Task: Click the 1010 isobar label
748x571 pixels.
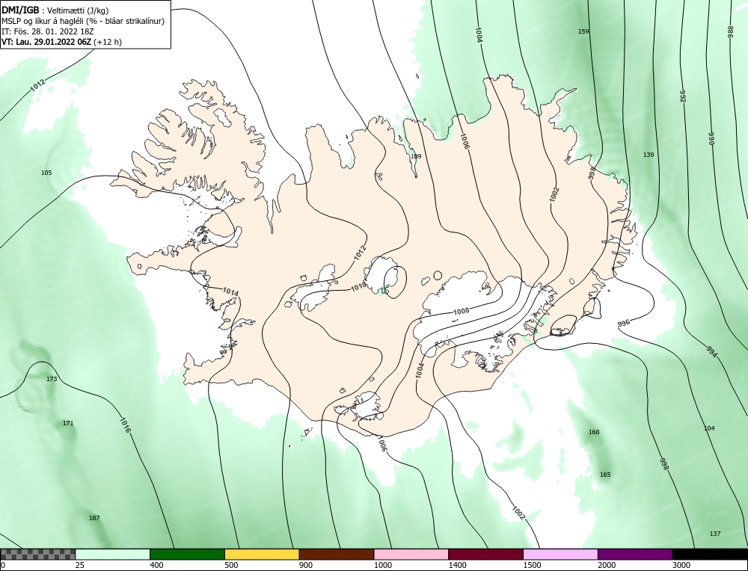Action: coord(358,286)
